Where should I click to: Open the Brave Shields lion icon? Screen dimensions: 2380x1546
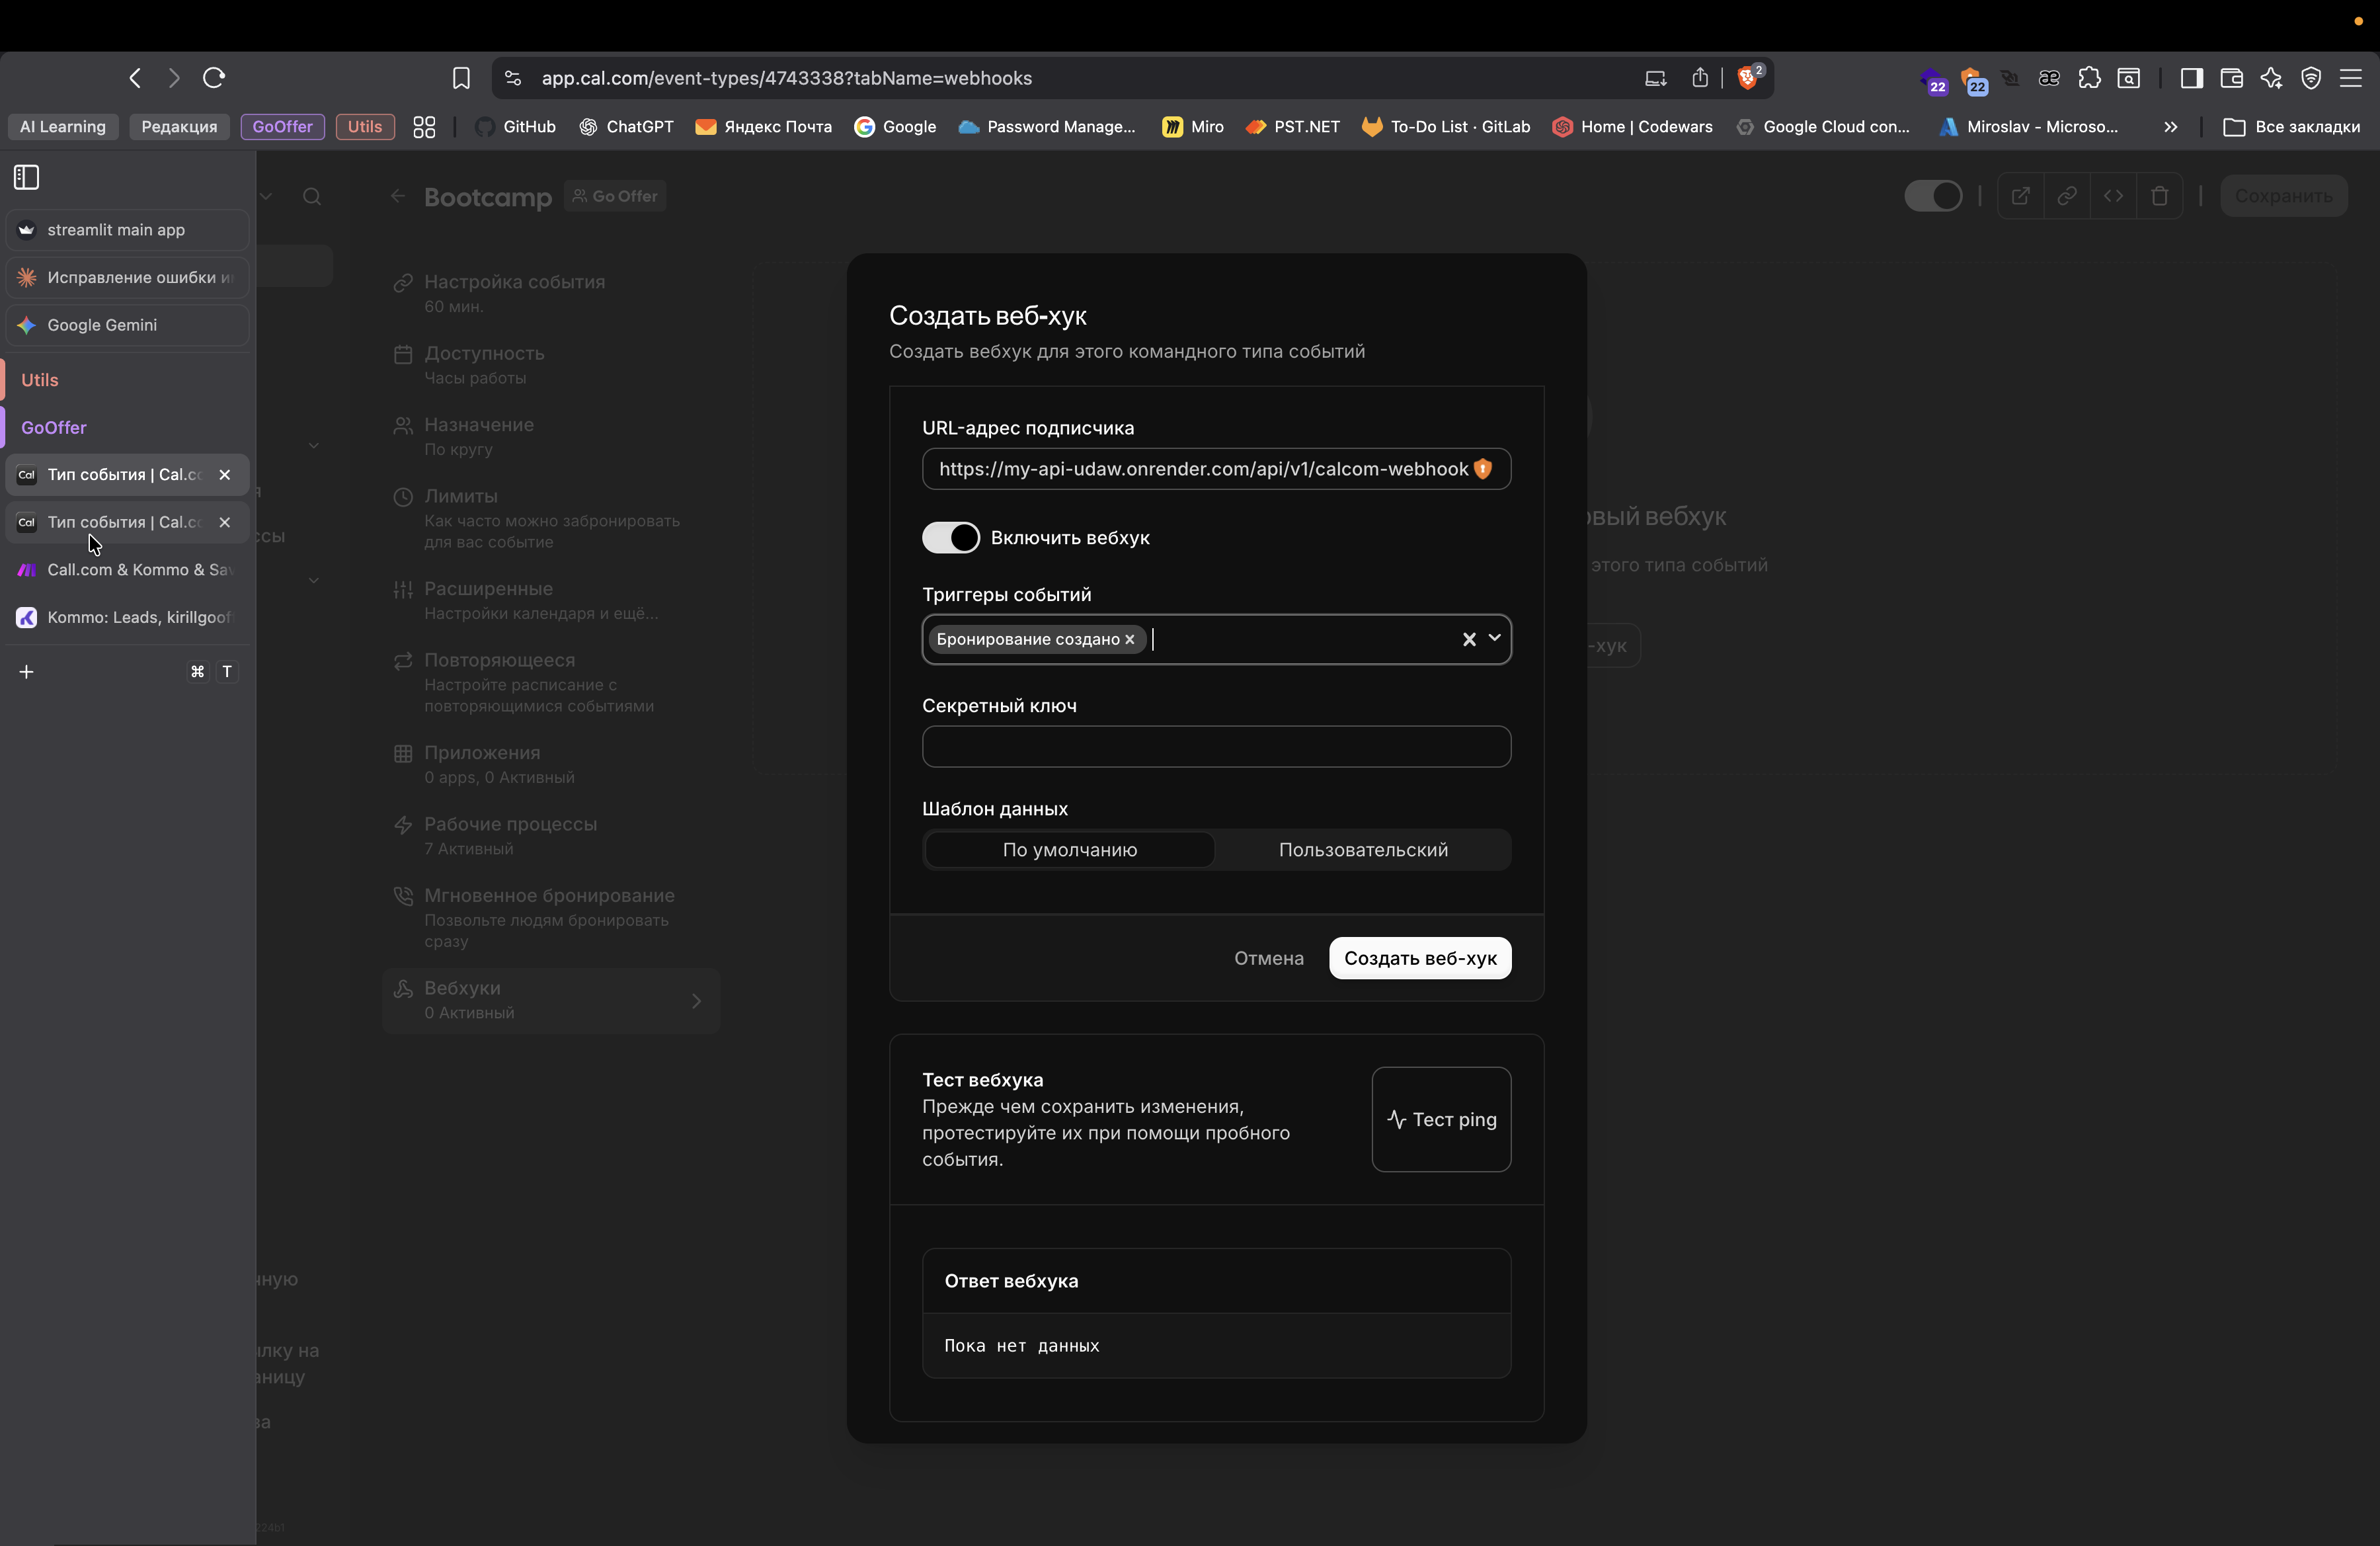[1747, 78]
